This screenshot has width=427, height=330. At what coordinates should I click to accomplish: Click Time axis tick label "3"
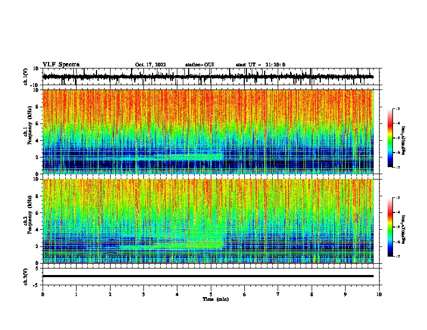[143, 294]
